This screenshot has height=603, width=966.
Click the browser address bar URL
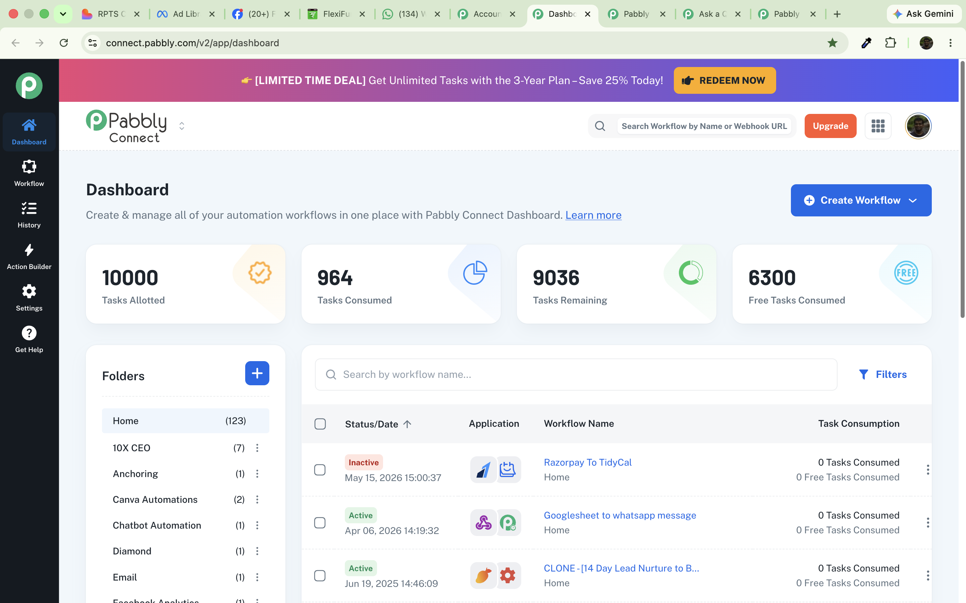click(x=193, y=43)
